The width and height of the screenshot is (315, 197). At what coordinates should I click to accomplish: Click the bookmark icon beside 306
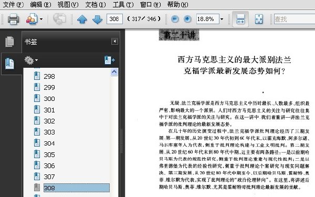[x=37, y=165]
